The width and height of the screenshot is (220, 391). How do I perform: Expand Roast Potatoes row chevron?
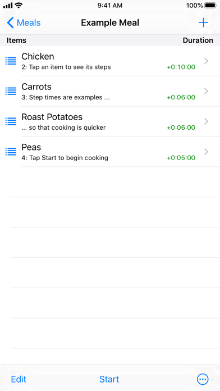pyautogui.click(x=206, y=121)
